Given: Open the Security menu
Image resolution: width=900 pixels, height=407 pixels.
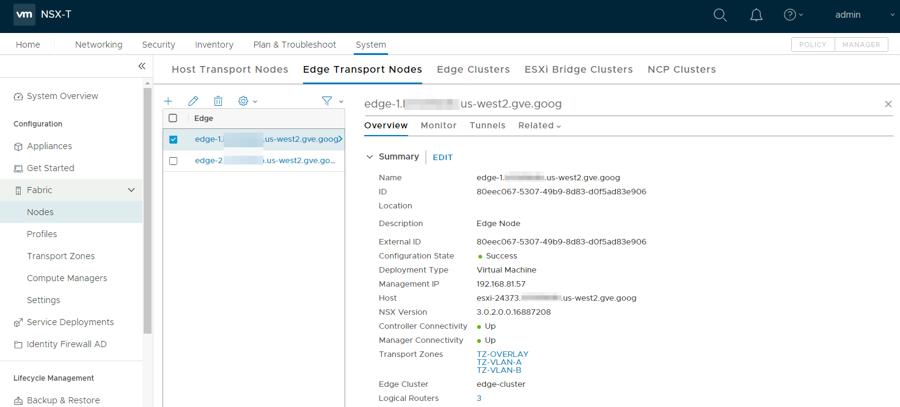Looking at the screenshot, I should pyautogui.click(x=159, y=45).
